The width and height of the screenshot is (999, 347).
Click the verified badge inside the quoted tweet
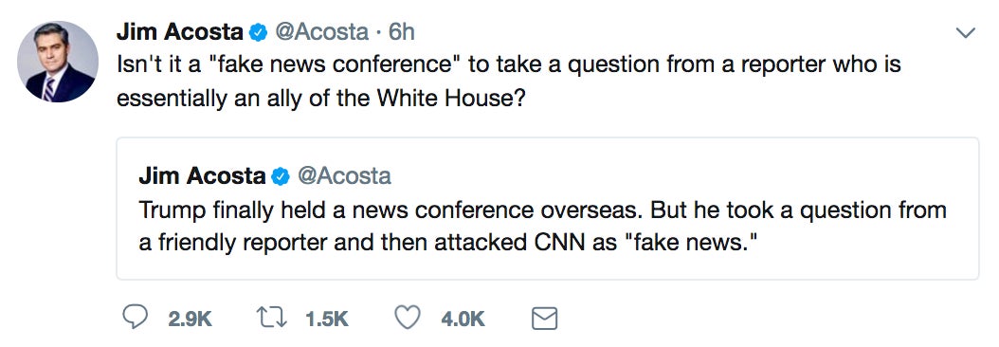pyautogui.click(x=281, y=176)
